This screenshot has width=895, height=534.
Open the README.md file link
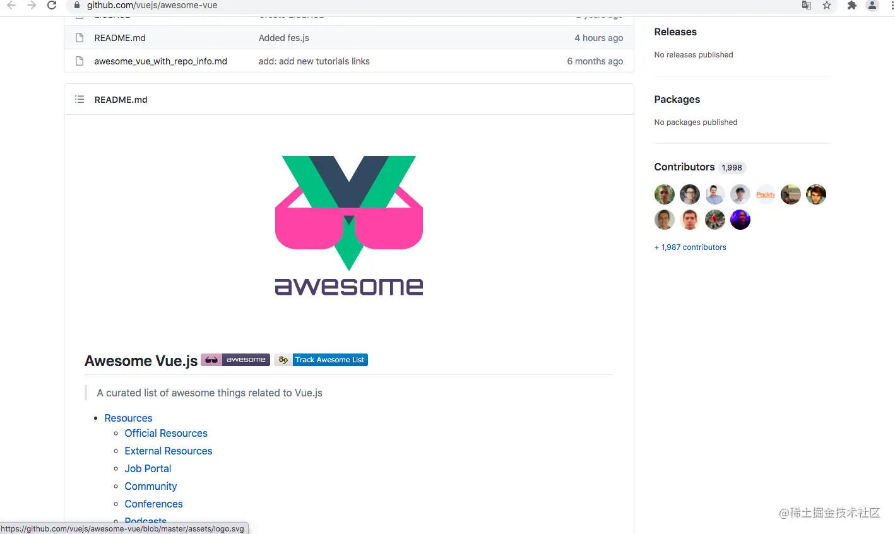point(120,38)
